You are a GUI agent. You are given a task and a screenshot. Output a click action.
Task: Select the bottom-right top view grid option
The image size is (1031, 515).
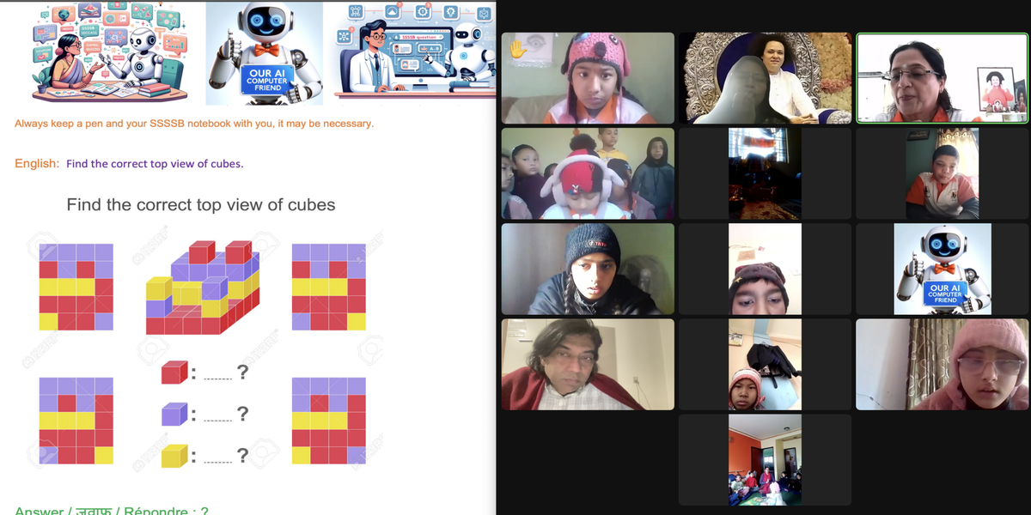pyautogui.click(x=329, y=421)
